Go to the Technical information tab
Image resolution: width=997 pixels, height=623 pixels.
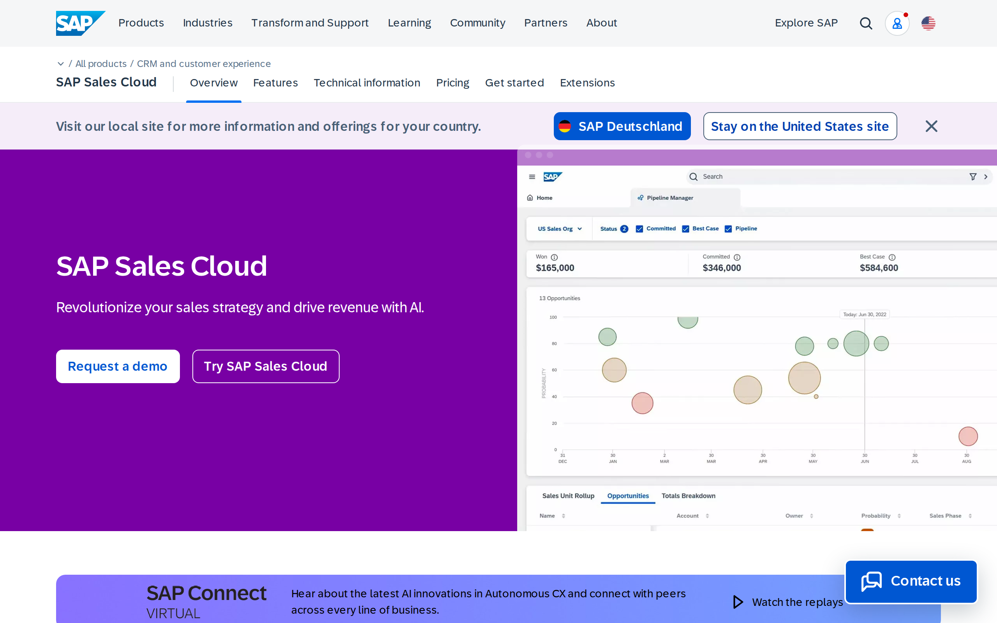coord(366,83)
